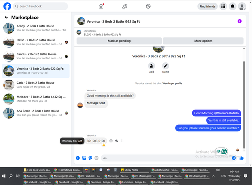Viewport: 252px width, 185px height.
Task: React to the 361-903-0100 message
Action: tap(111, 141)
